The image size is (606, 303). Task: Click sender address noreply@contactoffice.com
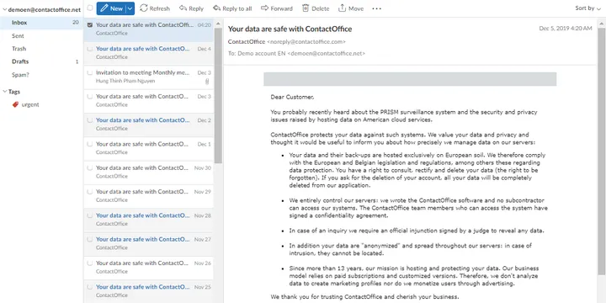point(306,42)
